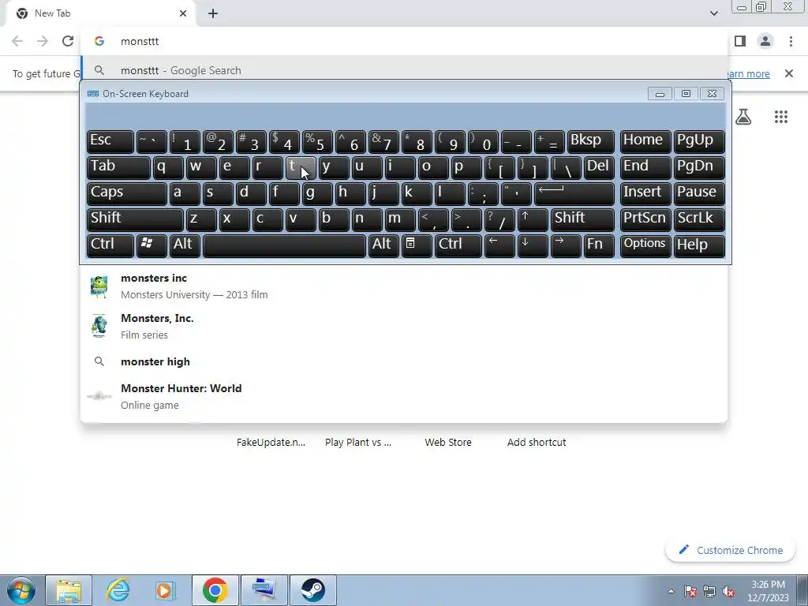Open Steam from the taskbar
808x606 pixels.
coord(312,590)
